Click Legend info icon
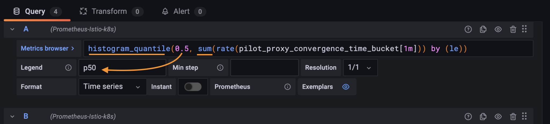 68,68
